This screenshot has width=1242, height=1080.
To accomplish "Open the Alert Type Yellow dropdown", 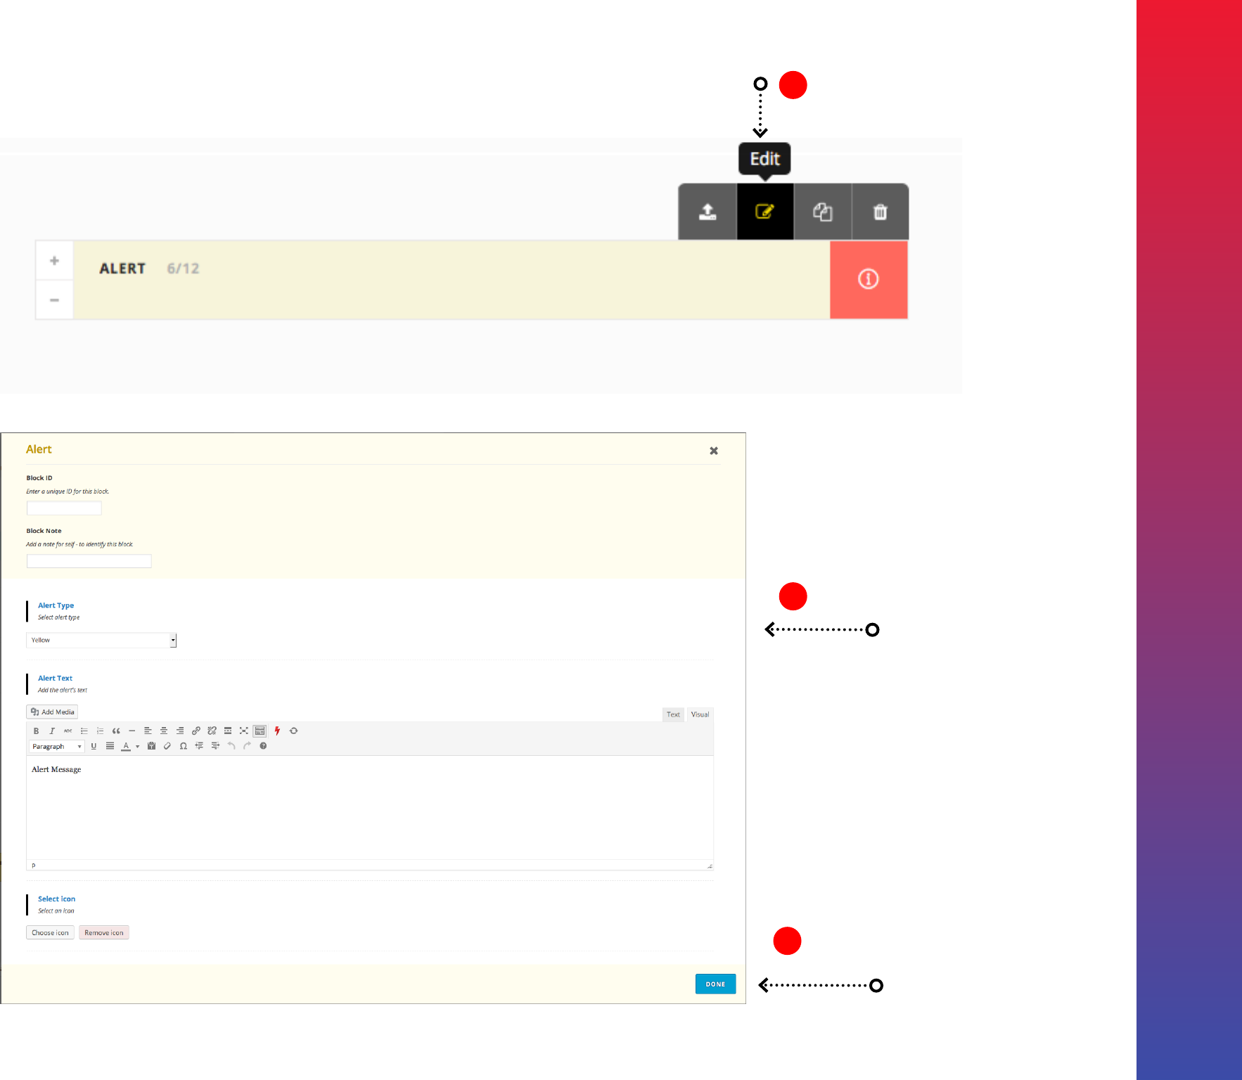I will coord(101,640).
